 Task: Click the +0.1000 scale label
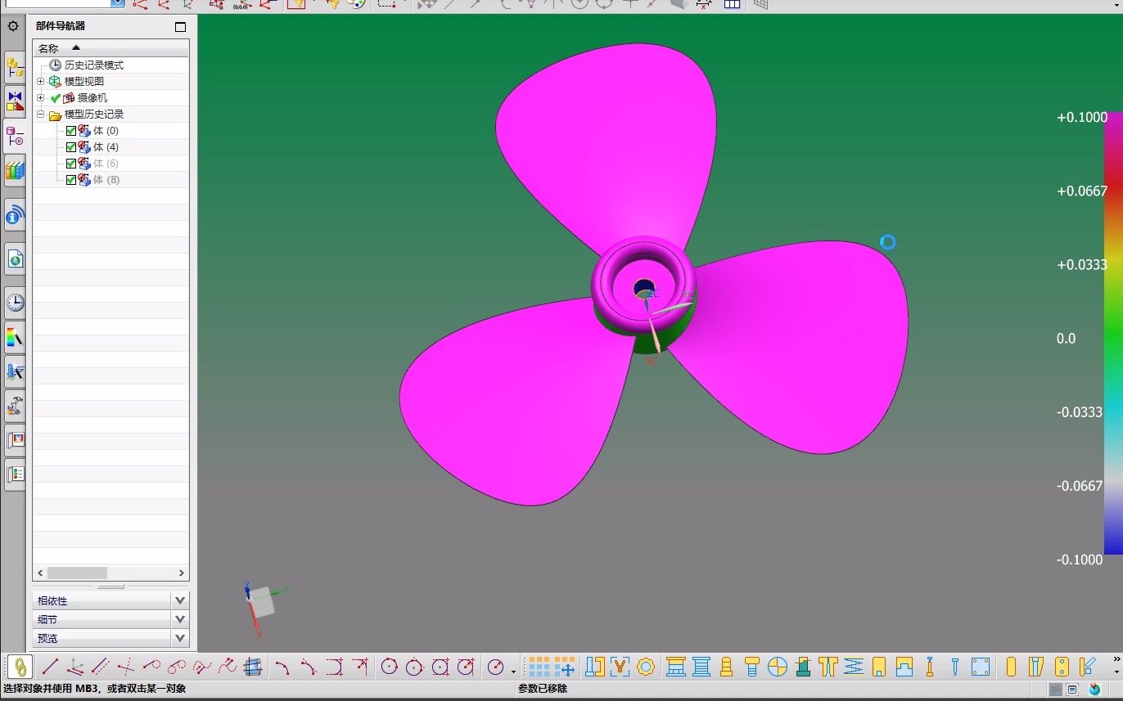pyautogui.click(x=1082, y=118)
